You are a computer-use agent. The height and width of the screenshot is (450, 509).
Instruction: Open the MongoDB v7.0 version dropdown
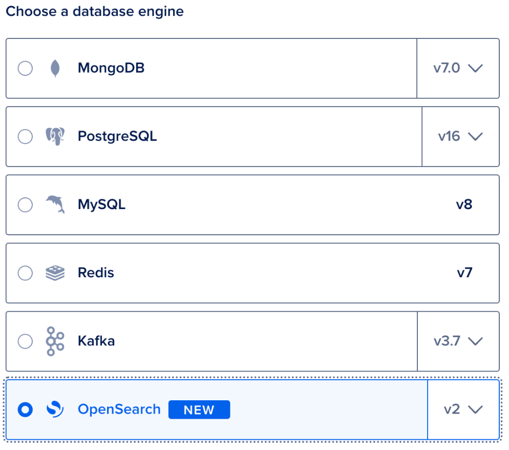458,68
